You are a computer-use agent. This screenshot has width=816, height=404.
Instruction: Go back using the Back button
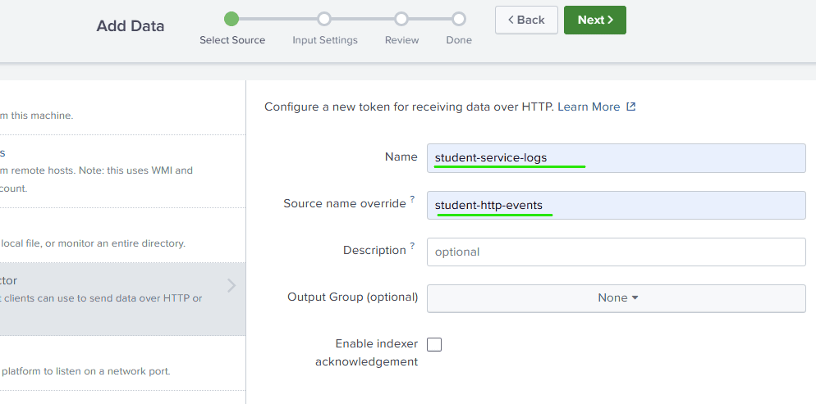point(525,20)
